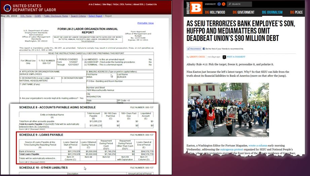Open the 'outrageous protest' link
The image size is (310, 176).
[232, 150]
